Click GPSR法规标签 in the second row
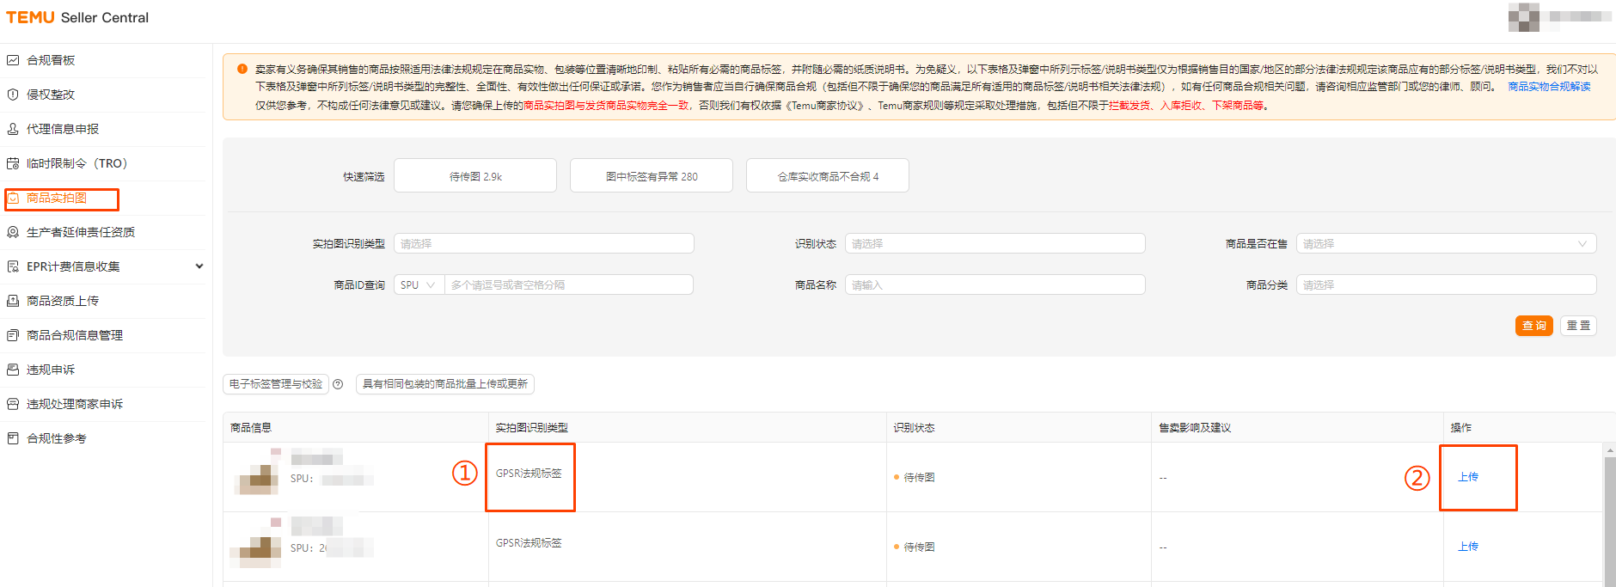This screenshot has height=587, width=1616. 529,543
